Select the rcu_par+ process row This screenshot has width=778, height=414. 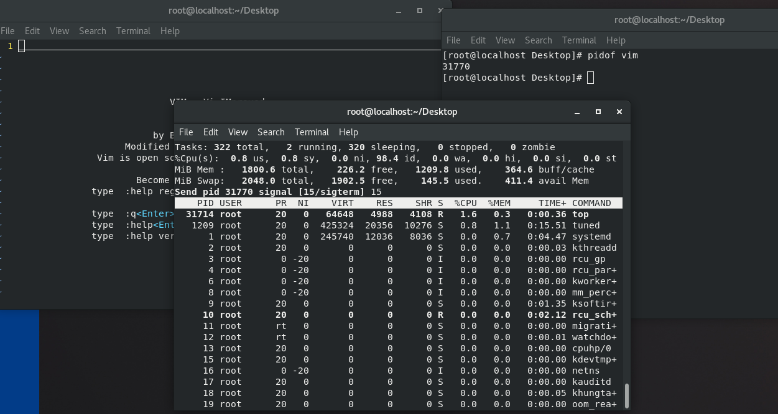[399, 270]
